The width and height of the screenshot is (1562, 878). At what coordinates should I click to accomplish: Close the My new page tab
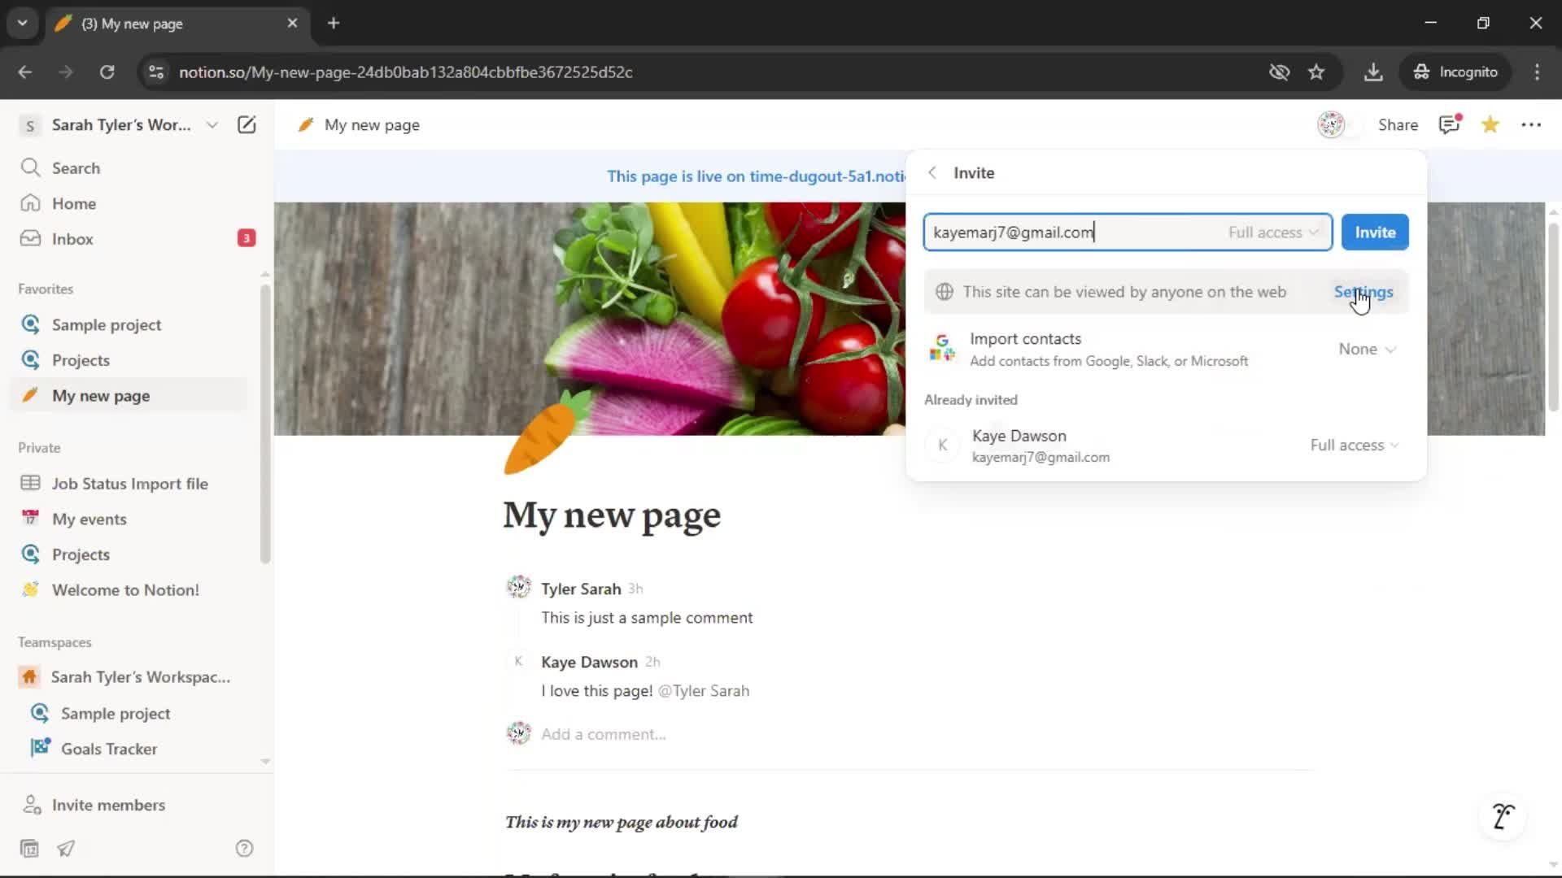(292, 24)
